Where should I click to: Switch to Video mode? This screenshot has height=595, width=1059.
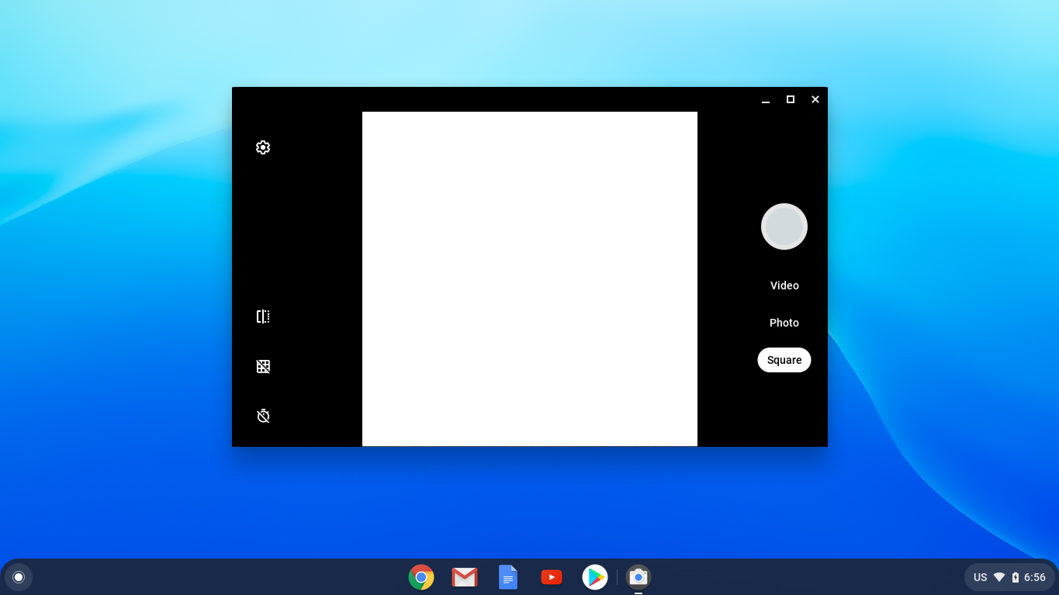(784, 285)
